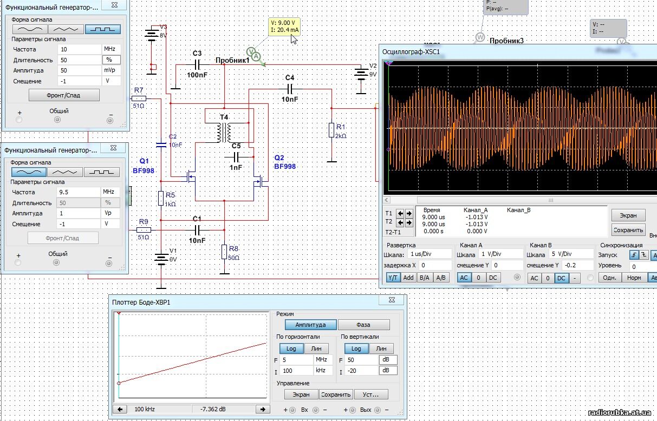657x421 pixels.
Task: Select the Q2 BF998 transistor symbol
Action: pyautogui.click(x=261, y=181)
